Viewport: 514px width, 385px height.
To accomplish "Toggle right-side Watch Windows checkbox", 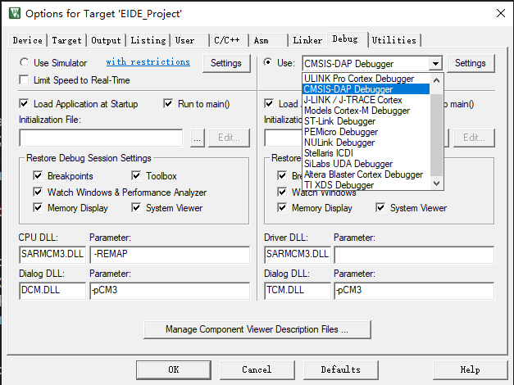I will point(282,192).
